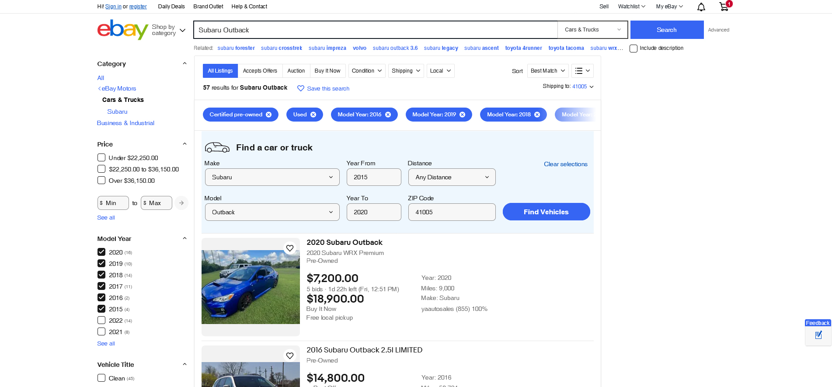Click the Find Vehicles button

coord(546,212)
